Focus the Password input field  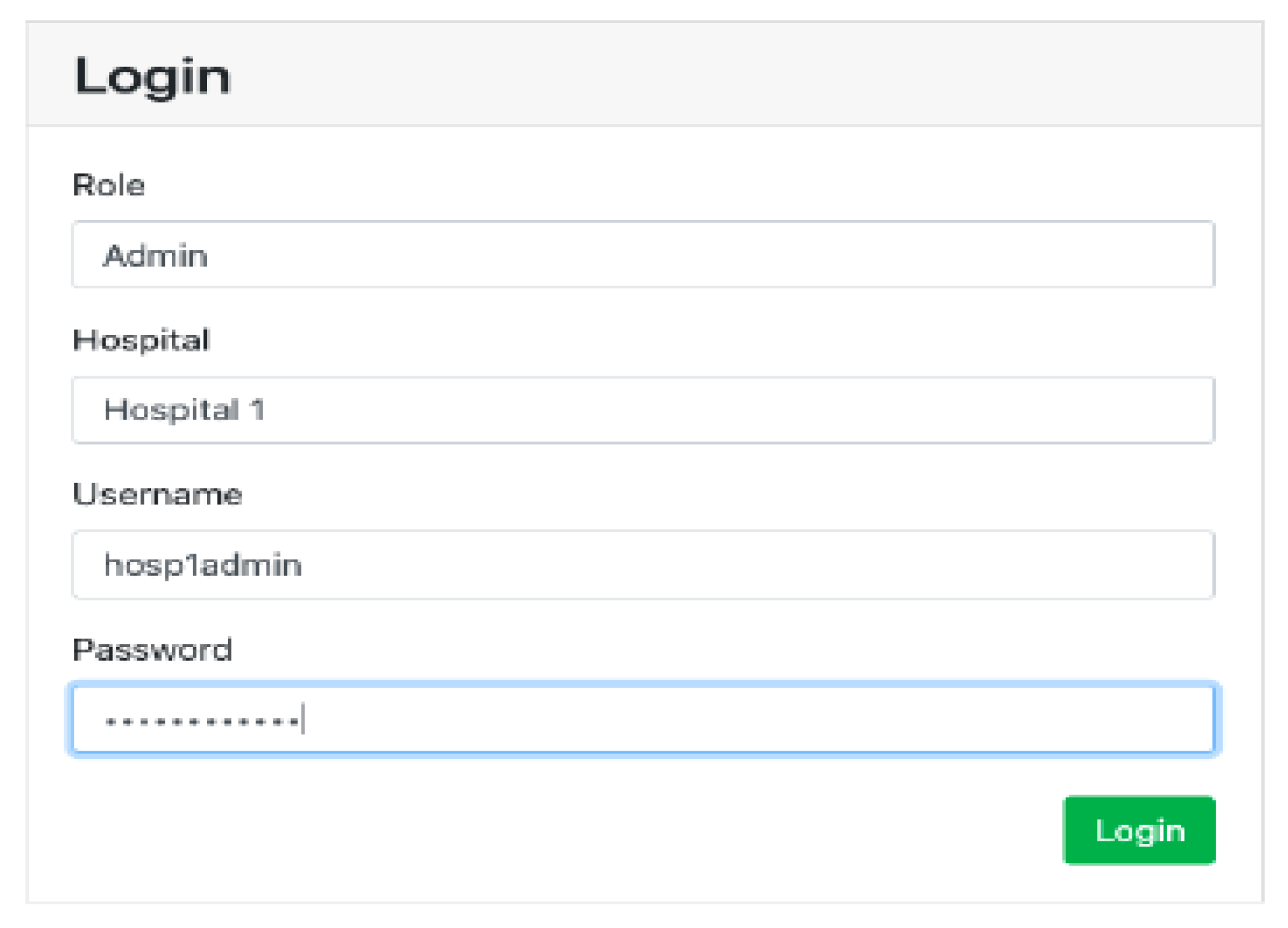point(642,720)
